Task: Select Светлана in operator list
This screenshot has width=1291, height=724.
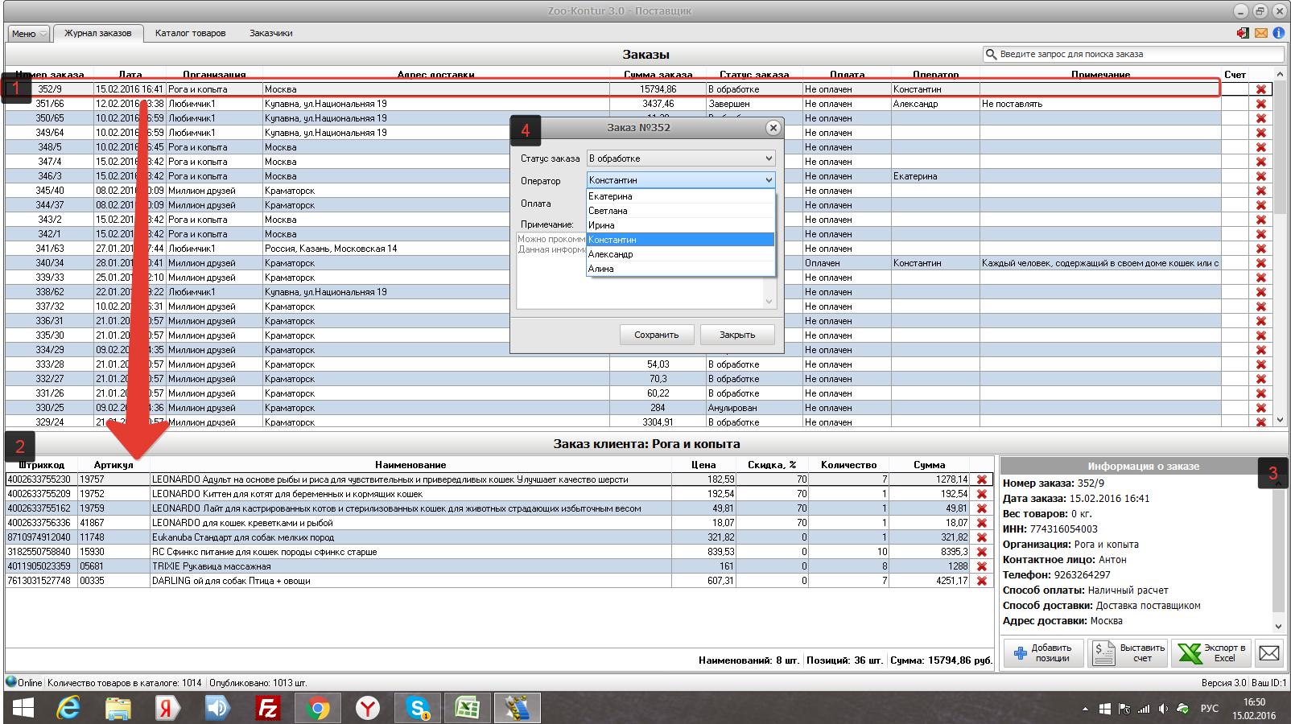Action: point(680,211)
